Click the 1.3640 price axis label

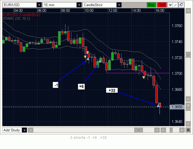(x=177, y=122)
